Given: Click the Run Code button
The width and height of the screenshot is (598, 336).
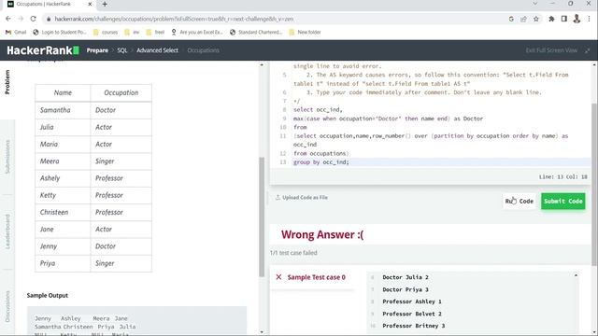Looking at the screenshot, I should [x=520, y=202].
